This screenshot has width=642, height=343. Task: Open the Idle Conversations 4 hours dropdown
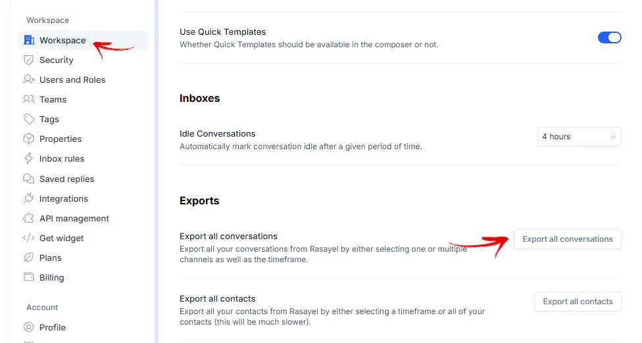pos(579,137)
